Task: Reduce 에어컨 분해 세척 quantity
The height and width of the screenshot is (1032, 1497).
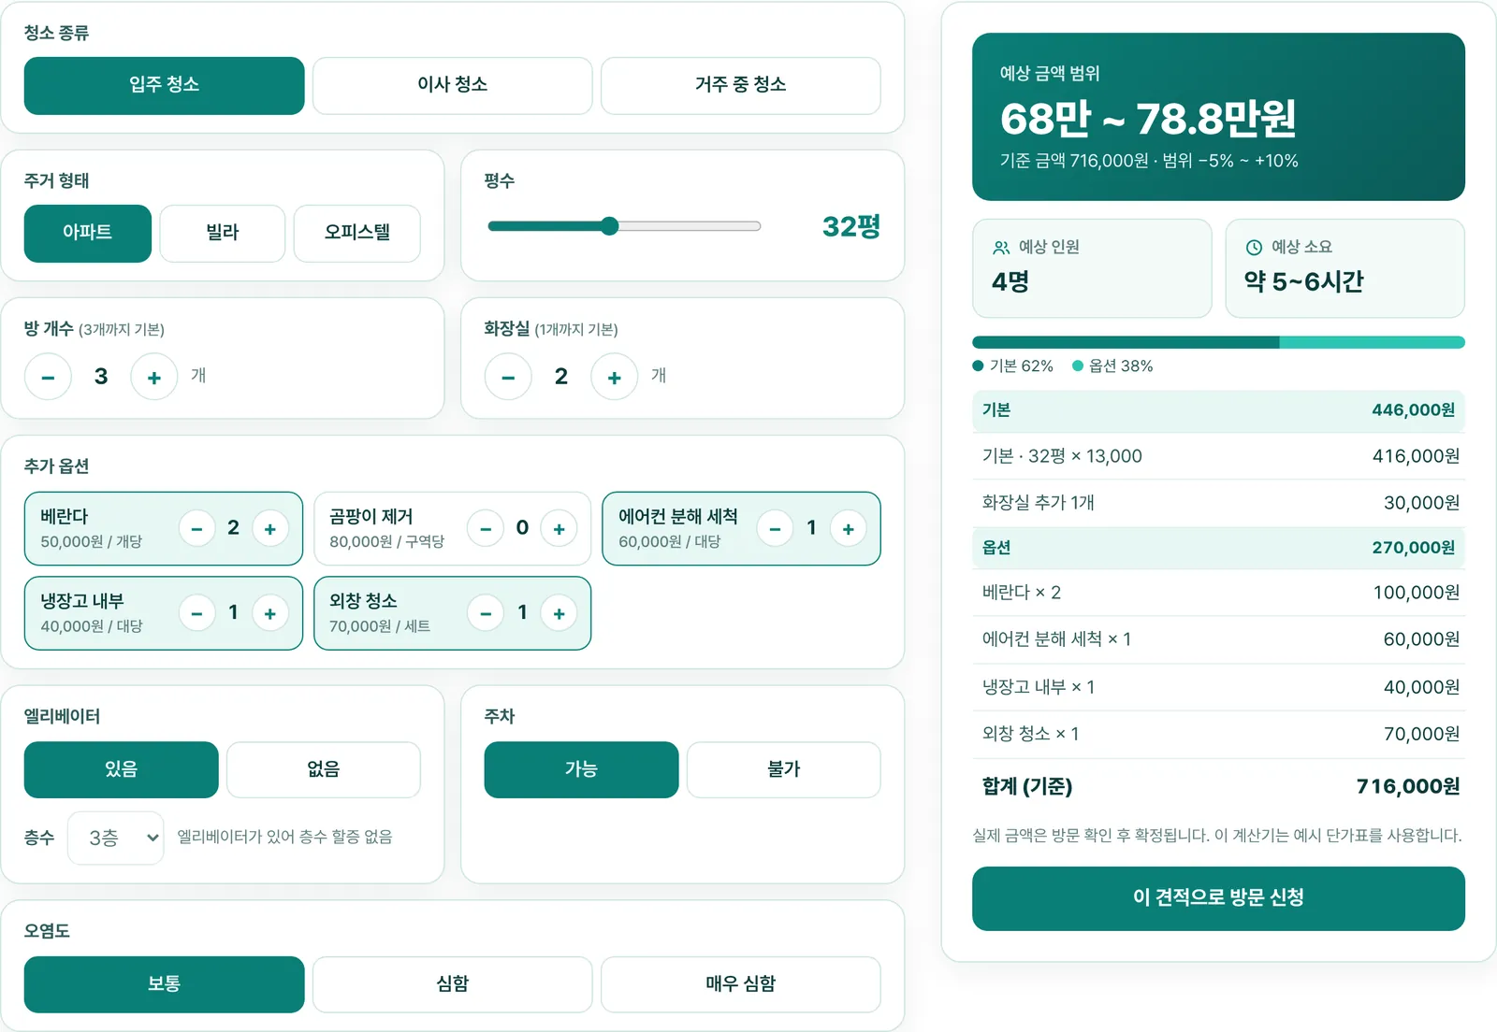Action: 775,529
